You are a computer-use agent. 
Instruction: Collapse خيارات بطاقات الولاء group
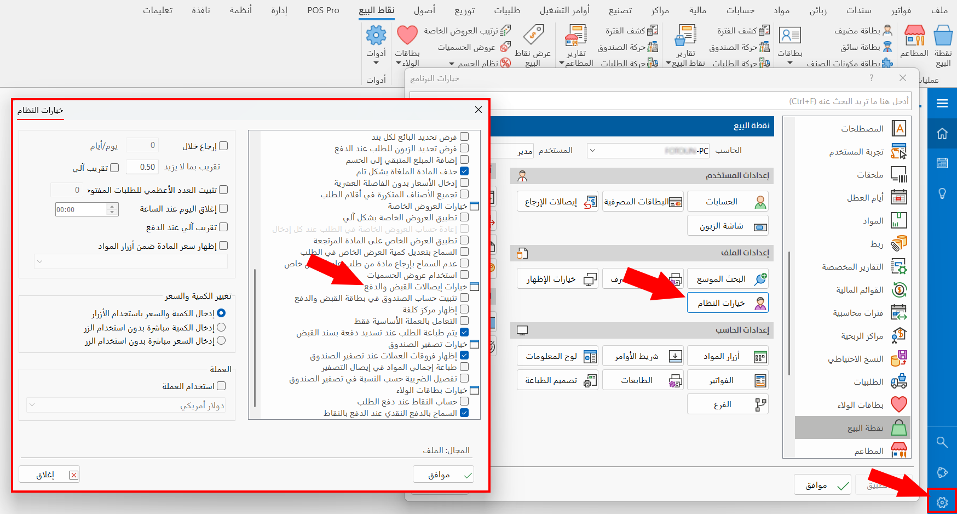tap(475, 390)
